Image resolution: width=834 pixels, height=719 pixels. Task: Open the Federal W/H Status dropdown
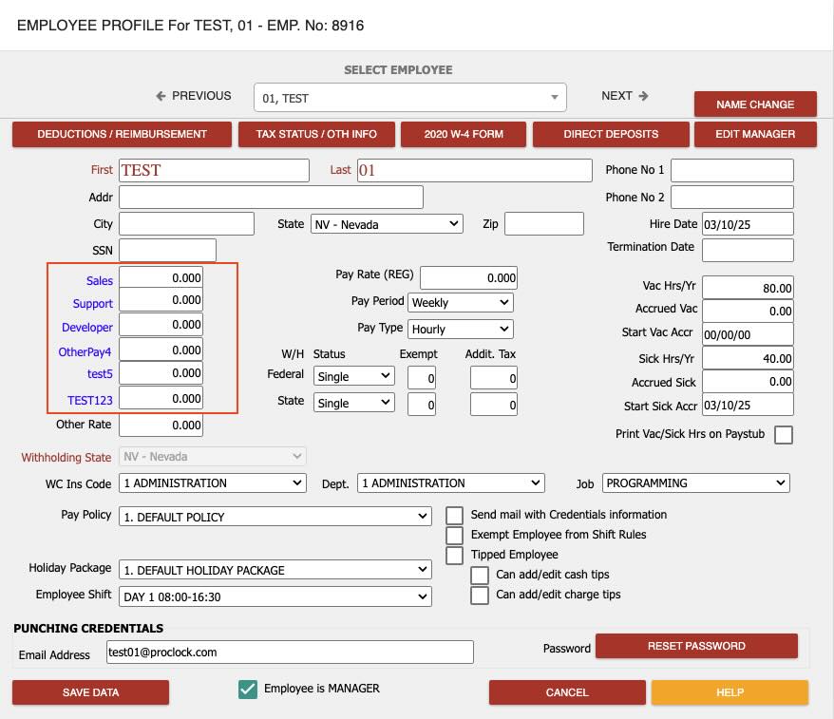[x=353, y=376]
